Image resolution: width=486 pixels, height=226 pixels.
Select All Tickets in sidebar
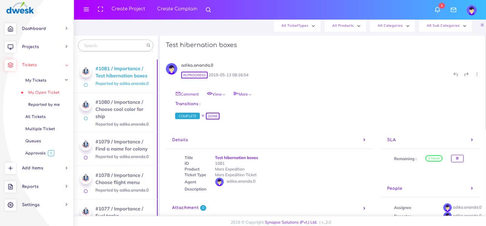coord(35,117)
